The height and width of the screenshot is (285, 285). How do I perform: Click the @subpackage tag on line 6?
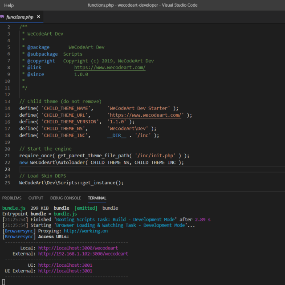pyautogui.click(x=42, y=54)
